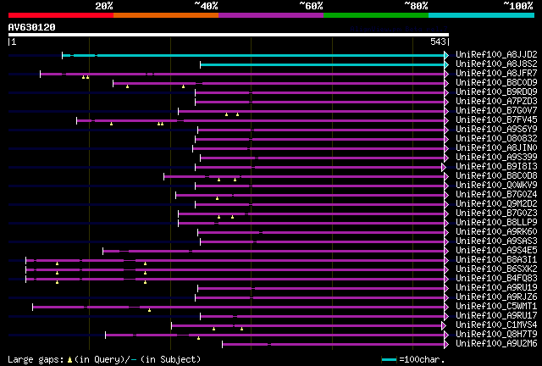
Task: Click the UniRef100_B8C0D8 label
Action: pyautogui.click(x=496, y=175)
